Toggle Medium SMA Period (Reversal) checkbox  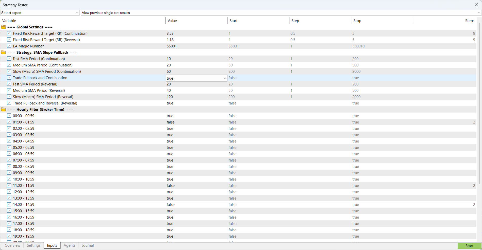click(x=9, y=90)
